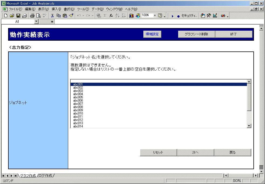Click the リセット button
265x184 pixels.
(x=158, y=152)
